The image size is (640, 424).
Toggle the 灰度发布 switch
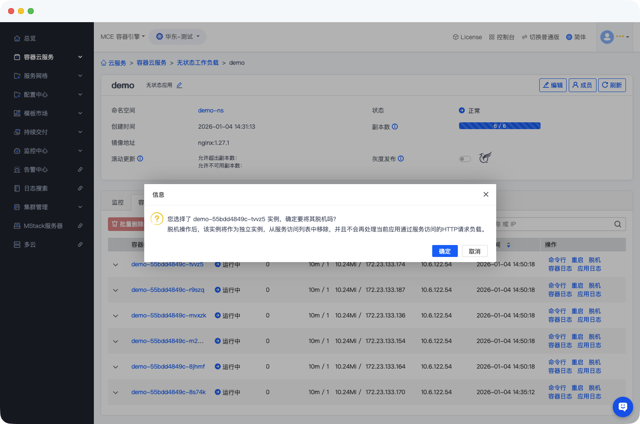pyautogui.click(x=465, y=159)
